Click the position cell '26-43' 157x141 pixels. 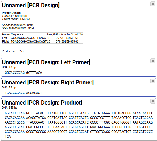coord(60,38)
